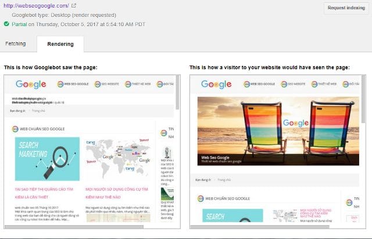Click the partial SEARCH thumbnail in visitor preview
Image resolution: width=372 pixels, height=239 pixels.
[x=233, y=216]
